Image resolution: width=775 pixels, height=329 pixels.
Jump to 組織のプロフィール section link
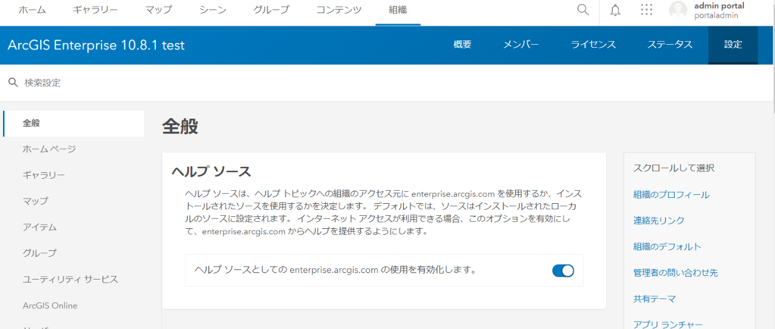[671, 195]
